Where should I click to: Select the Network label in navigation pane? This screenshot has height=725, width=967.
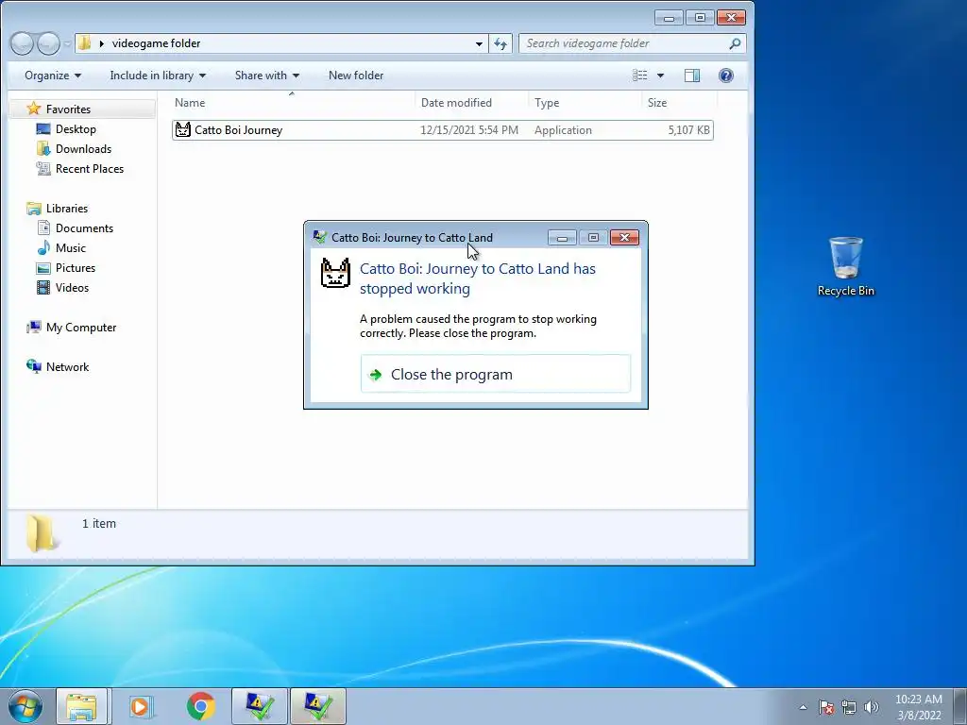(x=67, y=366)
